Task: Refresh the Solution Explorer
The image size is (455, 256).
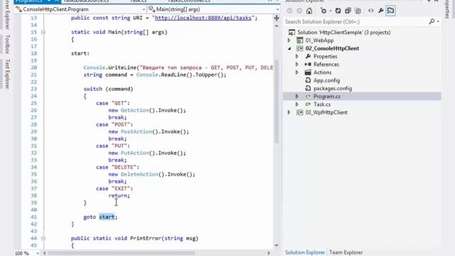Action: tap(338, 11)
